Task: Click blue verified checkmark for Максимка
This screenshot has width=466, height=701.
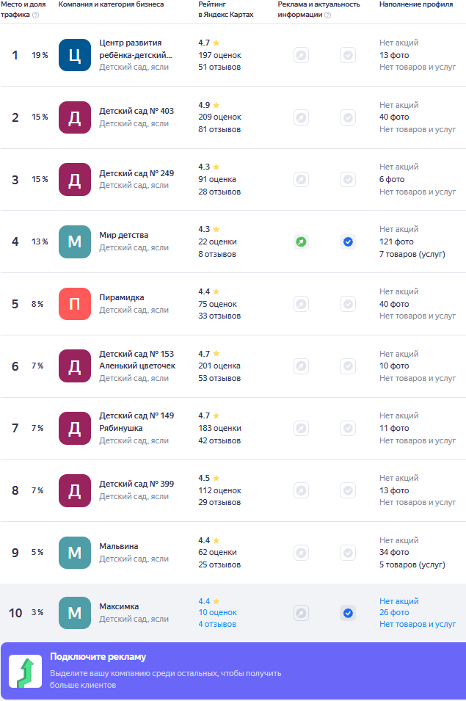Action: click(348, 613)
